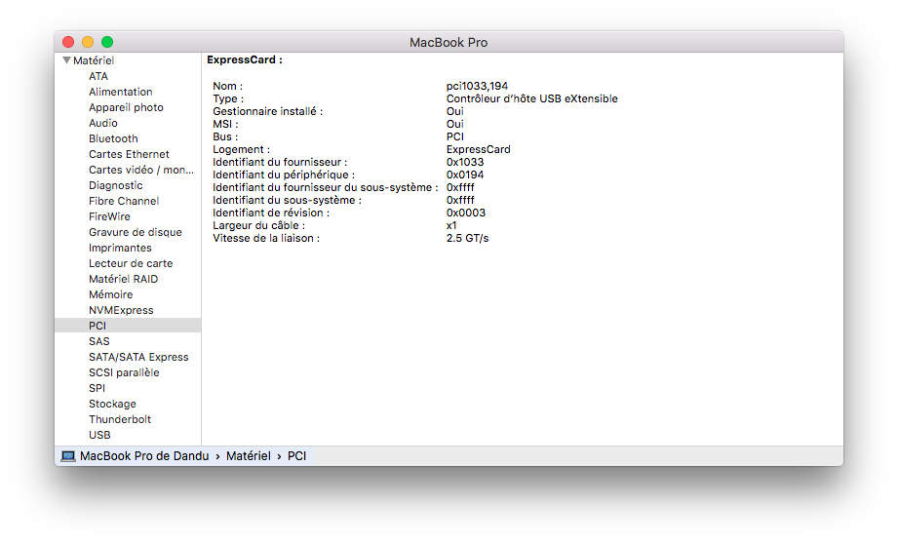Click the Vitesse de la liaison label
This screenshot has height=544, width=898.
pos(266,238)
